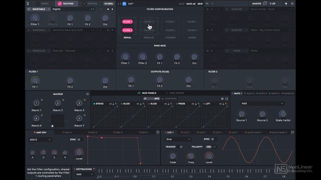This screenshot has width=321, height=180.
Task: Click Digital source FX 1 send knob
Action: click(70, 18)
